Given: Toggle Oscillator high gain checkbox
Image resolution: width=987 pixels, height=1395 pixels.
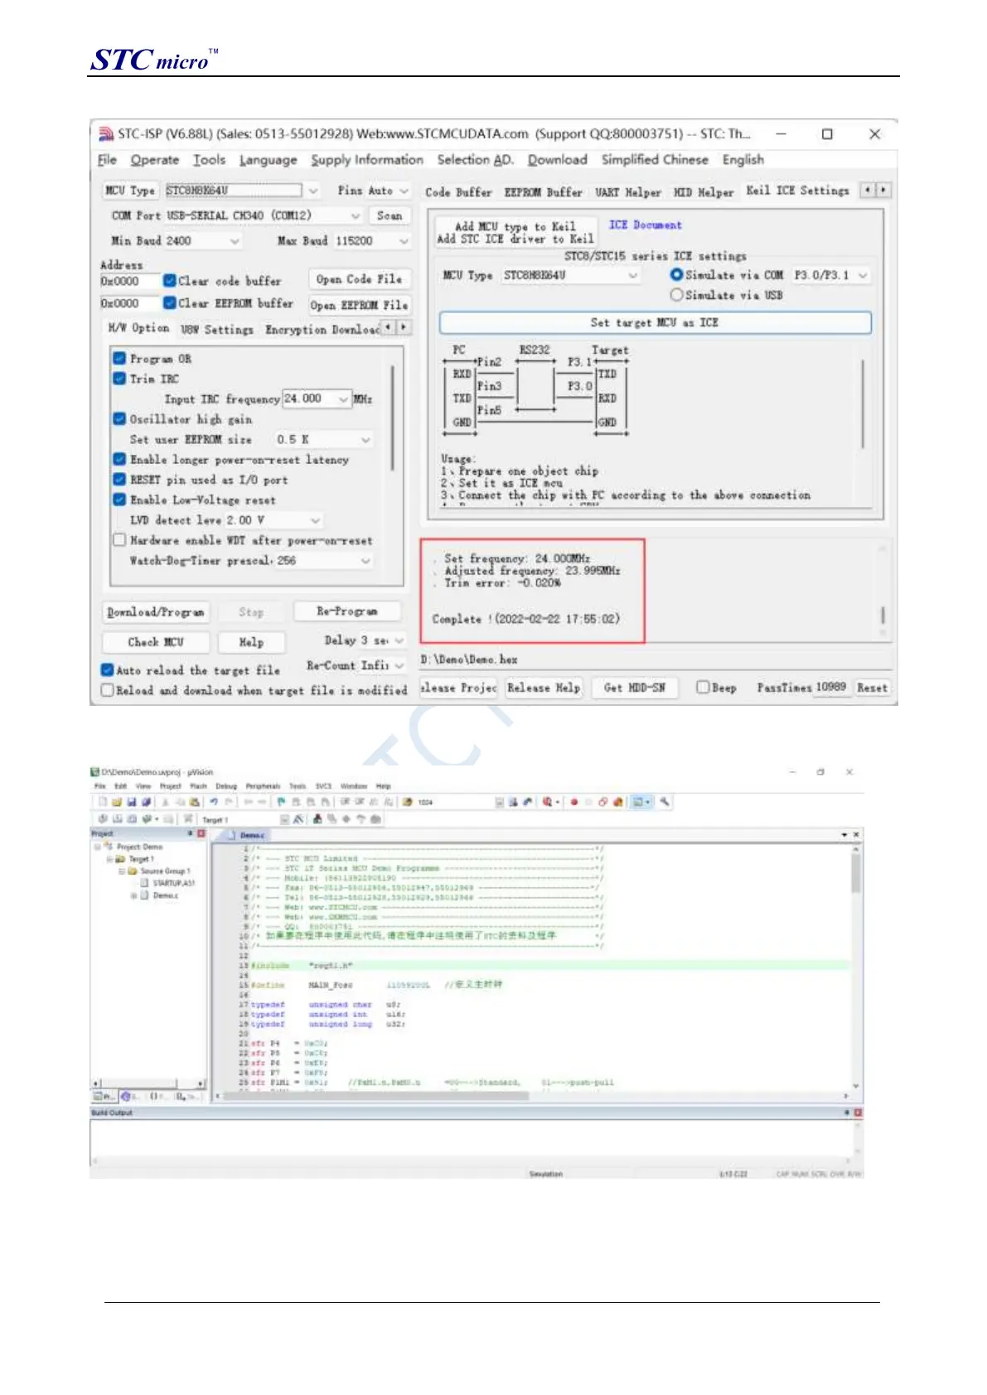Looking at the screenshot, I should (x=119, y=419).
